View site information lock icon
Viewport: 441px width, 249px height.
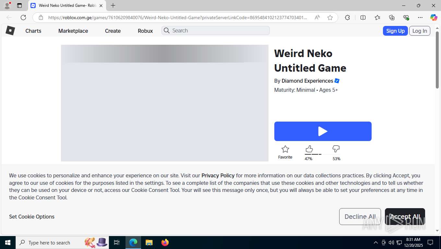point(41,18)
